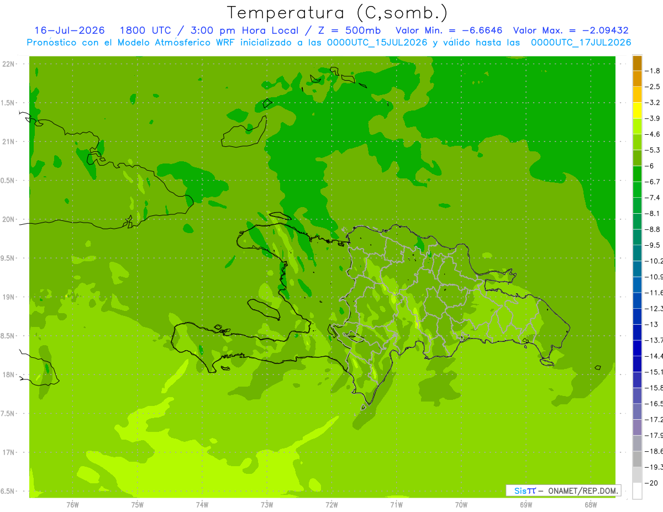Select the swatch between -4.6 and -5.3
Image resolution: width=663 pixels, height=512 pixels.
click(637, 142)
